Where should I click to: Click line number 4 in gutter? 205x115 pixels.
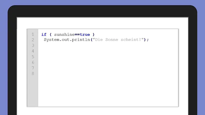click(33, 51)
